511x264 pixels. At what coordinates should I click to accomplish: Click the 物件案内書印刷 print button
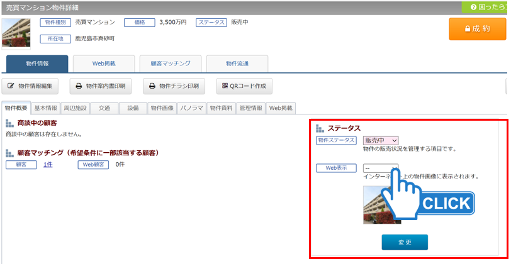point(101,86)
